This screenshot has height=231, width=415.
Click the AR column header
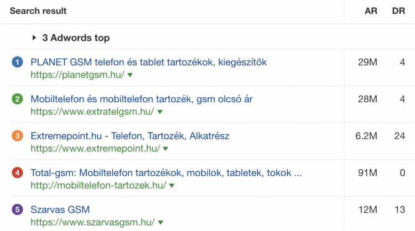pos(371,11)
